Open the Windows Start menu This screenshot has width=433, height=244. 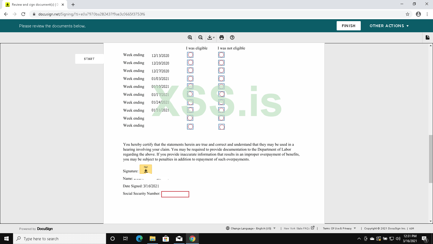coord(6,239)
